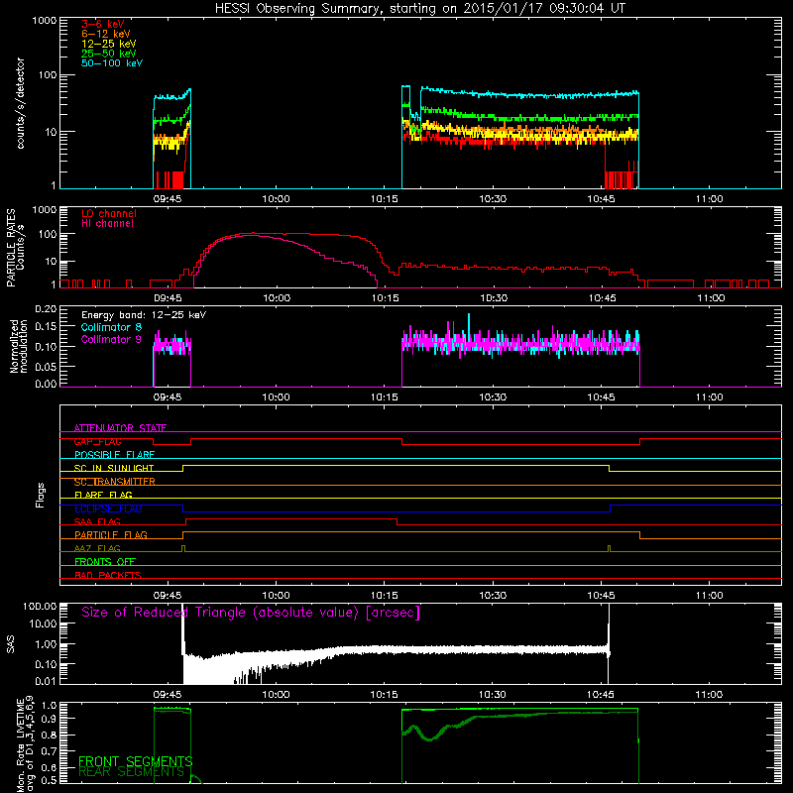Pick the cyan 50-100 keV legend label
Viewport: 793px width, 793px height.
pyautogui.click(x=112, y=62)
